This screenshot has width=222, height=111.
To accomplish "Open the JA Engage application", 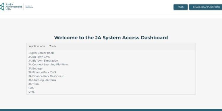I will pyautogui.click(x=36, y=69).
